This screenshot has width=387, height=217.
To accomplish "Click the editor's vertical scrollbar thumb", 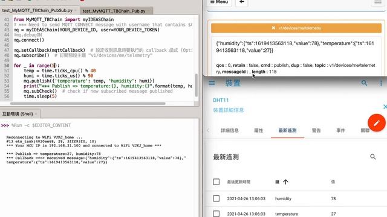I will coord(197,86).
